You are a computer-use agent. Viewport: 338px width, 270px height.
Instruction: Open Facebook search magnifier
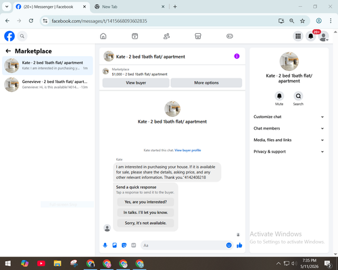click(22, 36)
